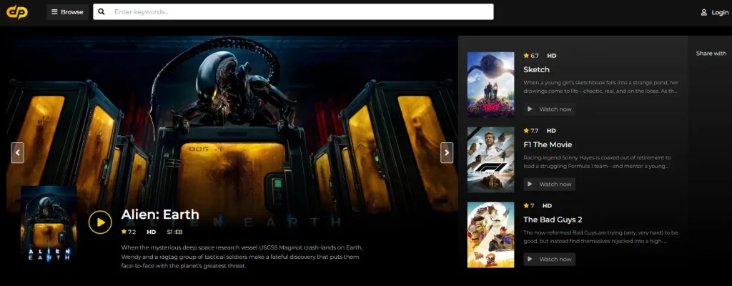Click the yellow DP site logo
Screen dimensions: 732x286
(x=17, y=12)
